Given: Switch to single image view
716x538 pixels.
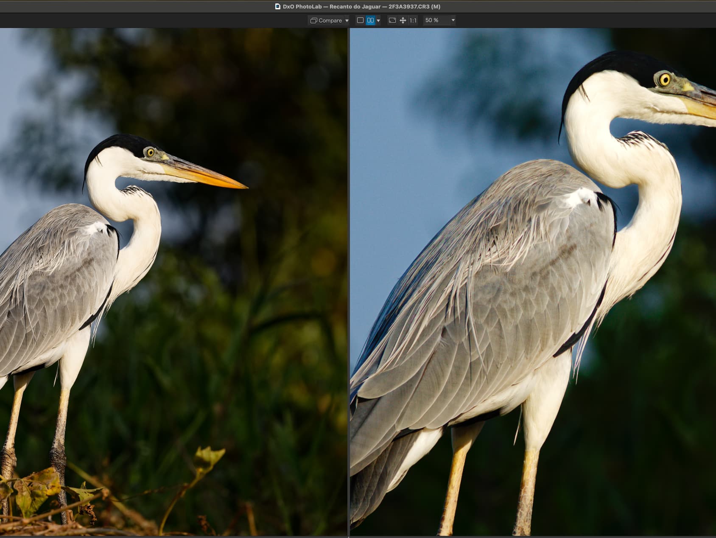Looking at the screenshot, I should click(360, 20).
